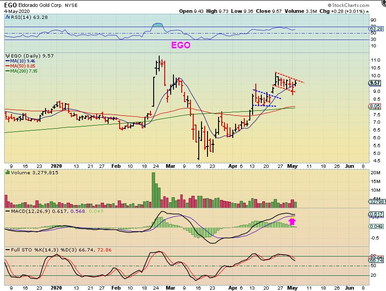386x291 pixels.
Task: Click the volume bars icon beside Volume 3,279,815
Action: point(8,173)
